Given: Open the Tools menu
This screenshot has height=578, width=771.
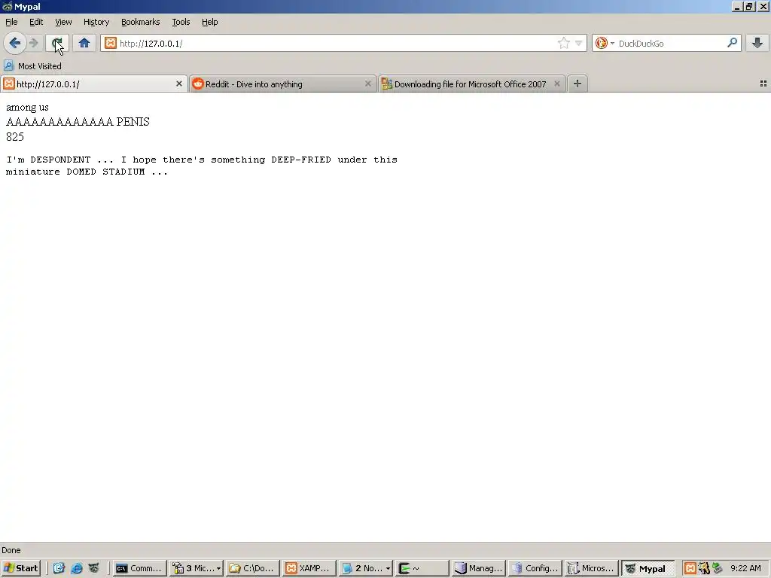Looking at the screenshot, I should point(181,22).
